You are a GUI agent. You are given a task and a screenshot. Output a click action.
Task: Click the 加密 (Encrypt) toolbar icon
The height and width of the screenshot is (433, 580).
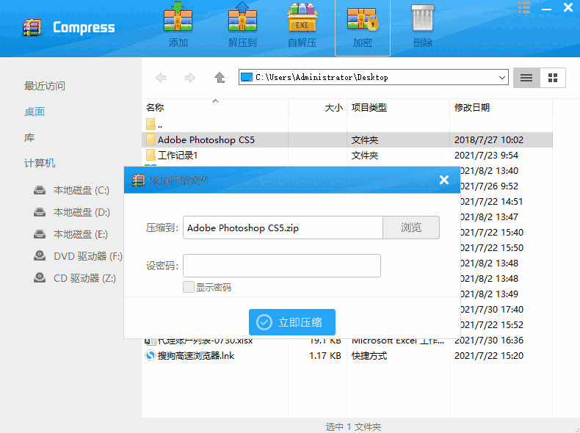coord(363,18)
